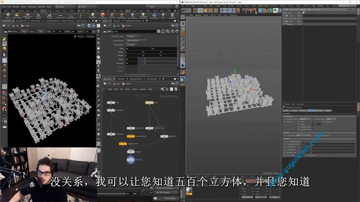Toggle the display options eye icon in viewport

coord(98,39)
